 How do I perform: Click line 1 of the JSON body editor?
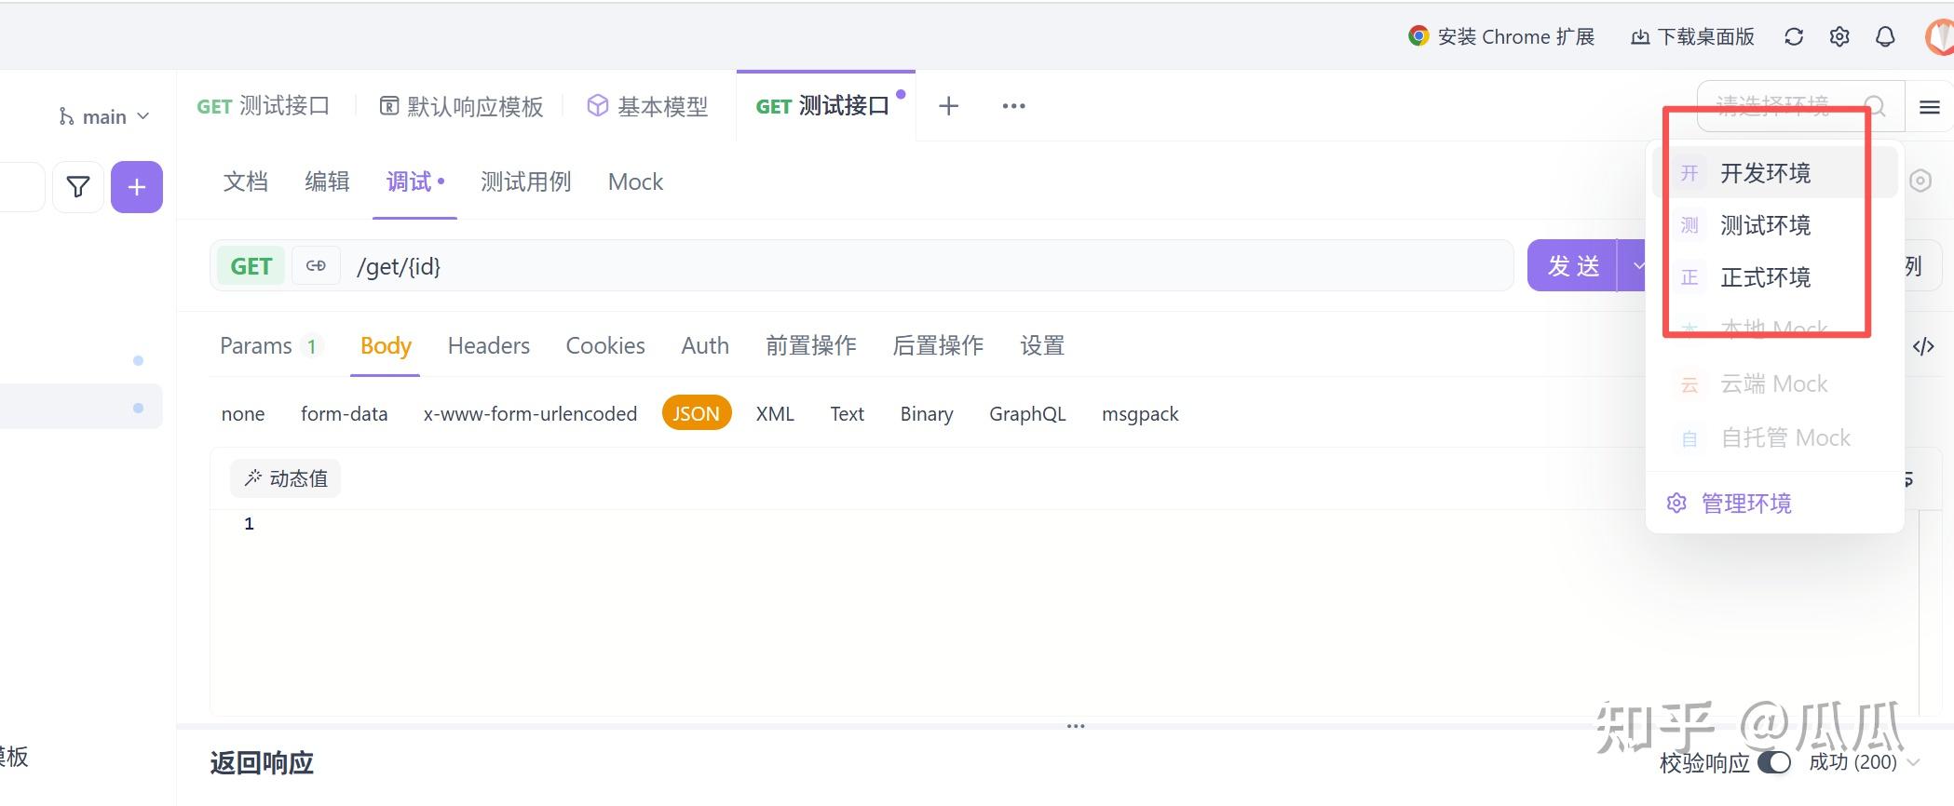click(1080, 524)
